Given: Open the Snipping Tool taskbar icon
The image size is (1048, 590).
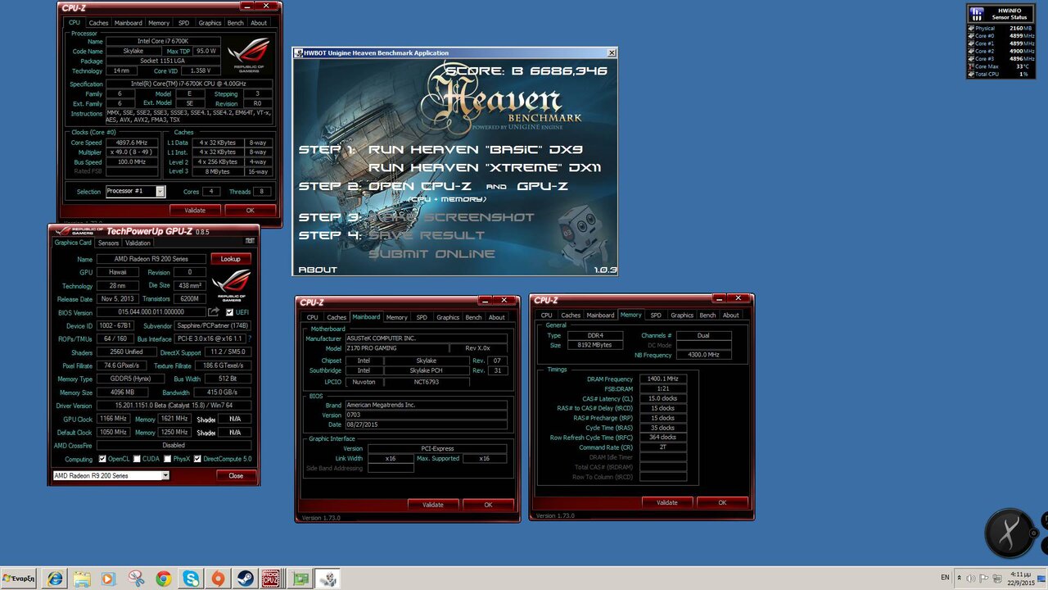Looking at the screenshot, I should click(136, 579).
